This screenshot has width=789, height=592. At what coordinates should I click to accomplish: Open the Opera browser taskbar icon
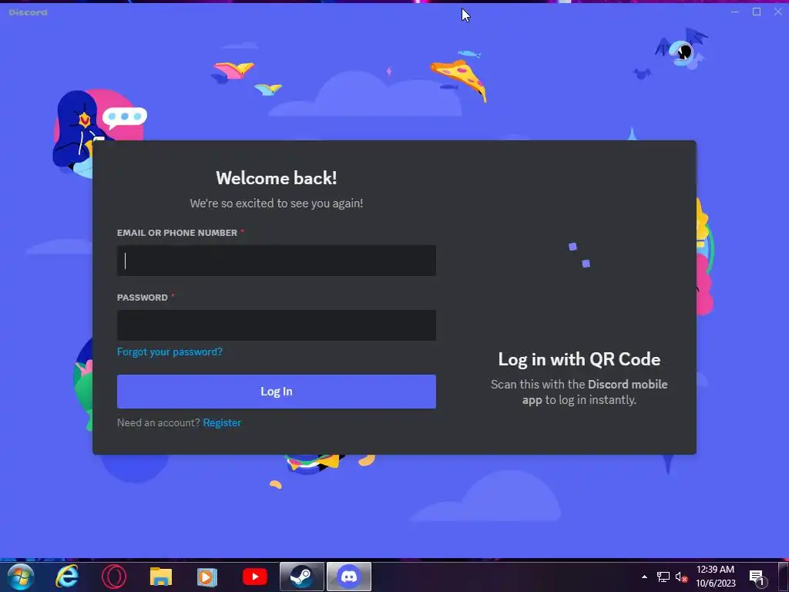[x=114, y=577]
